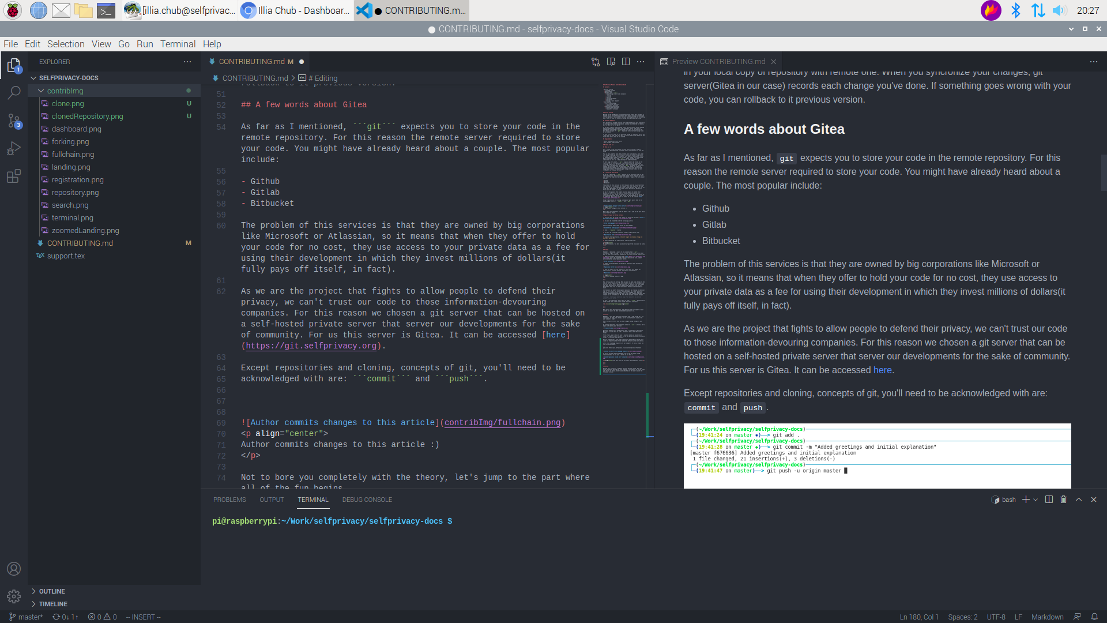The height and width of the screenshot is (623, 1107).
Task: Change Spaces: 2 indentation setting
Action: (x=963, y=617)
